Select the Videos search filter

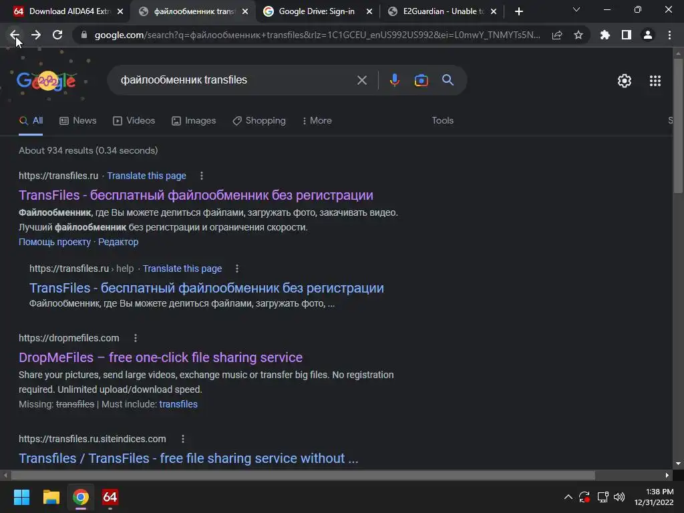pos(134,121)
